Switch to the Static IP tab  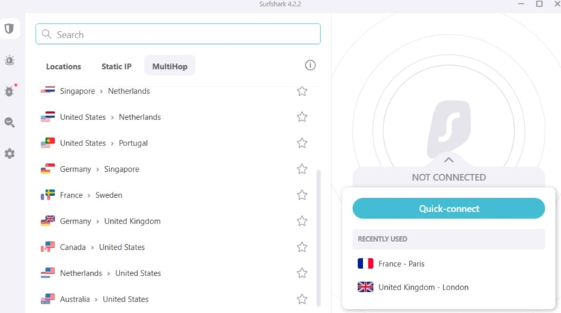[x=116, y=66]
